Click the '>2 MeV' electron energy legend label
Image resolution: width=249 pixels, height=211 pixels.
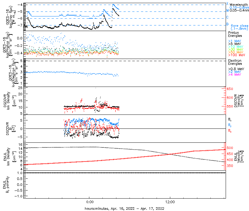[x=235, y=72]
